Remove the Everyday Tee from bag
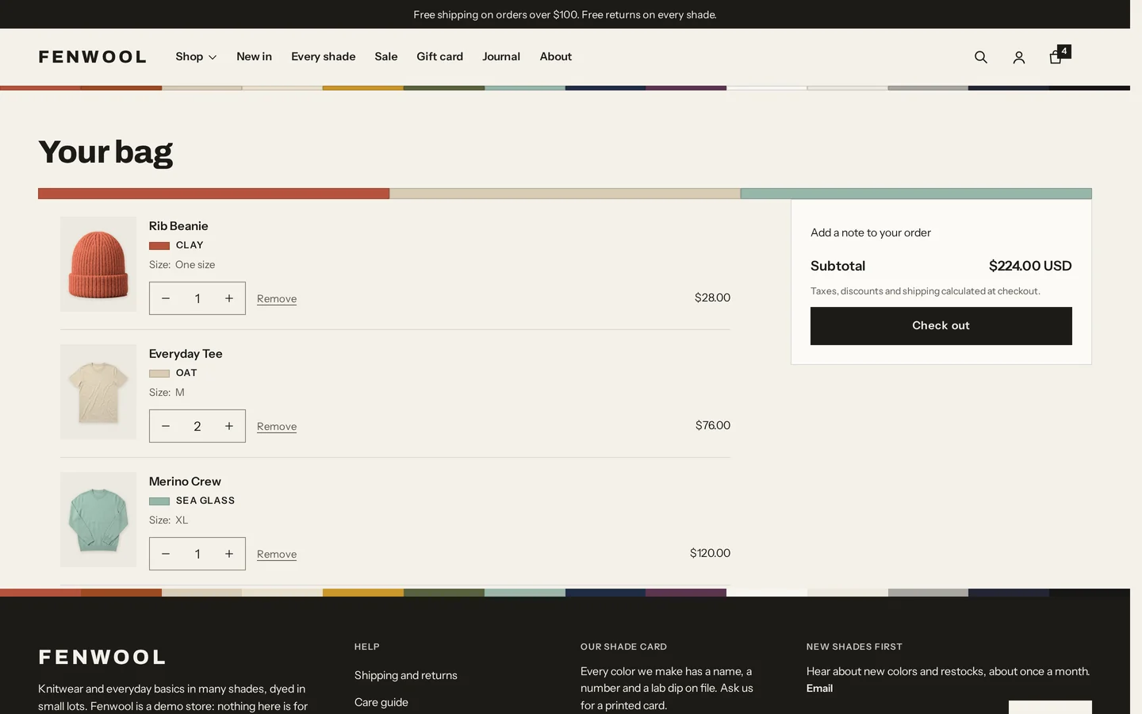 277,427
